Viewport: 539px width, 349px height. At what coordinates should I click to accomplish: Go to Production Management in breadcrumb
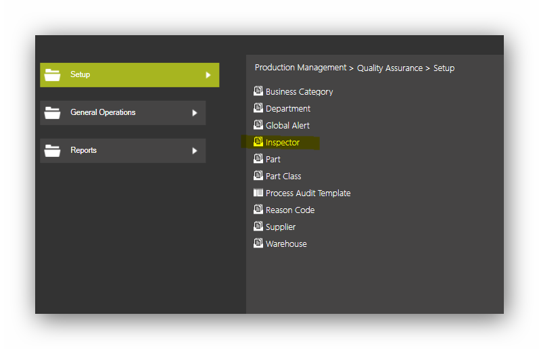pyautogui.click(x=300, y=68)
